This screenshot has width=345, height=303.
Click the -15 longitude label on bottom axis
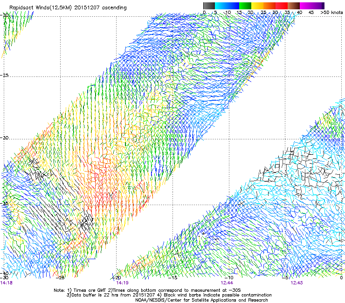(172, 278)
